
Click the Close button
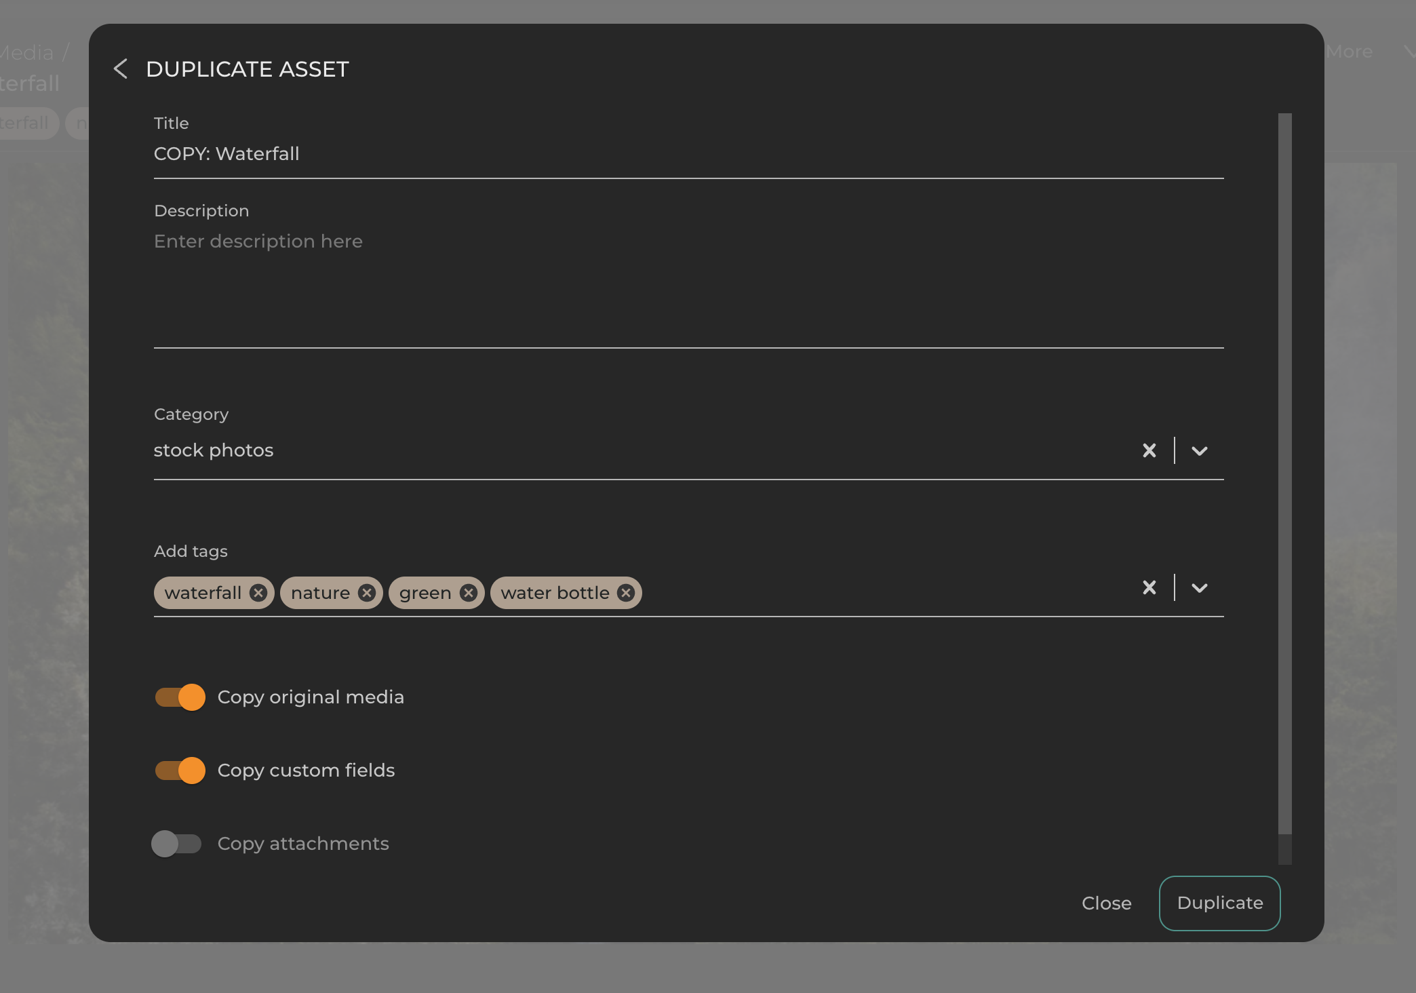tap(1106, 903)
